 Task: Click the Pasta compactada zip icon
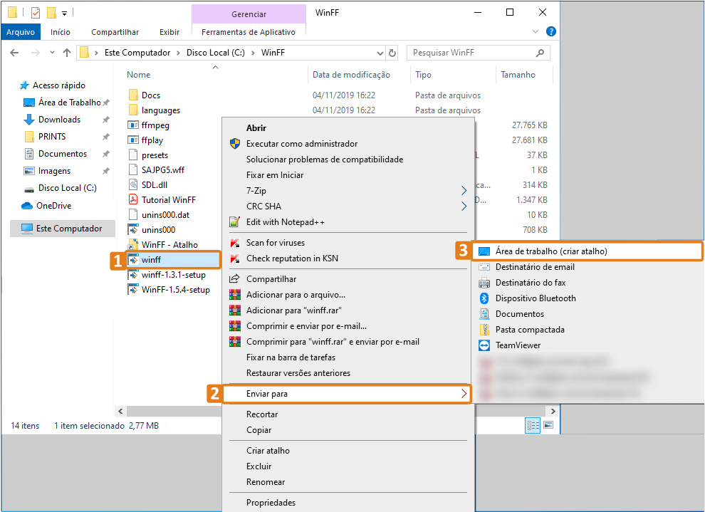[x=484, y=330]
